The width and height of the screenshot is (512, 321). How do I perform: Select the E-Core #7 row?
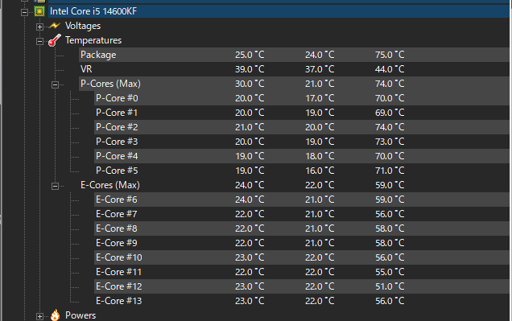tap(302, 214)
